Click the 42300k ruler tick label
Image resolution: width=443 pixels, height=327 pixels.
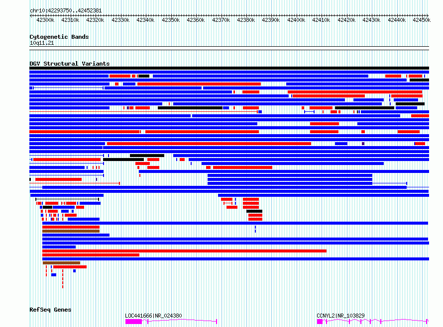pyautogui.click(x=45, y=20)
